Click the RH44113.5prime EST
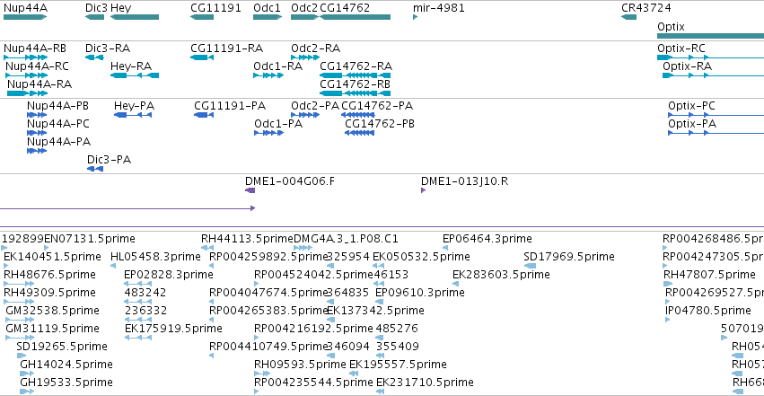 247,239
